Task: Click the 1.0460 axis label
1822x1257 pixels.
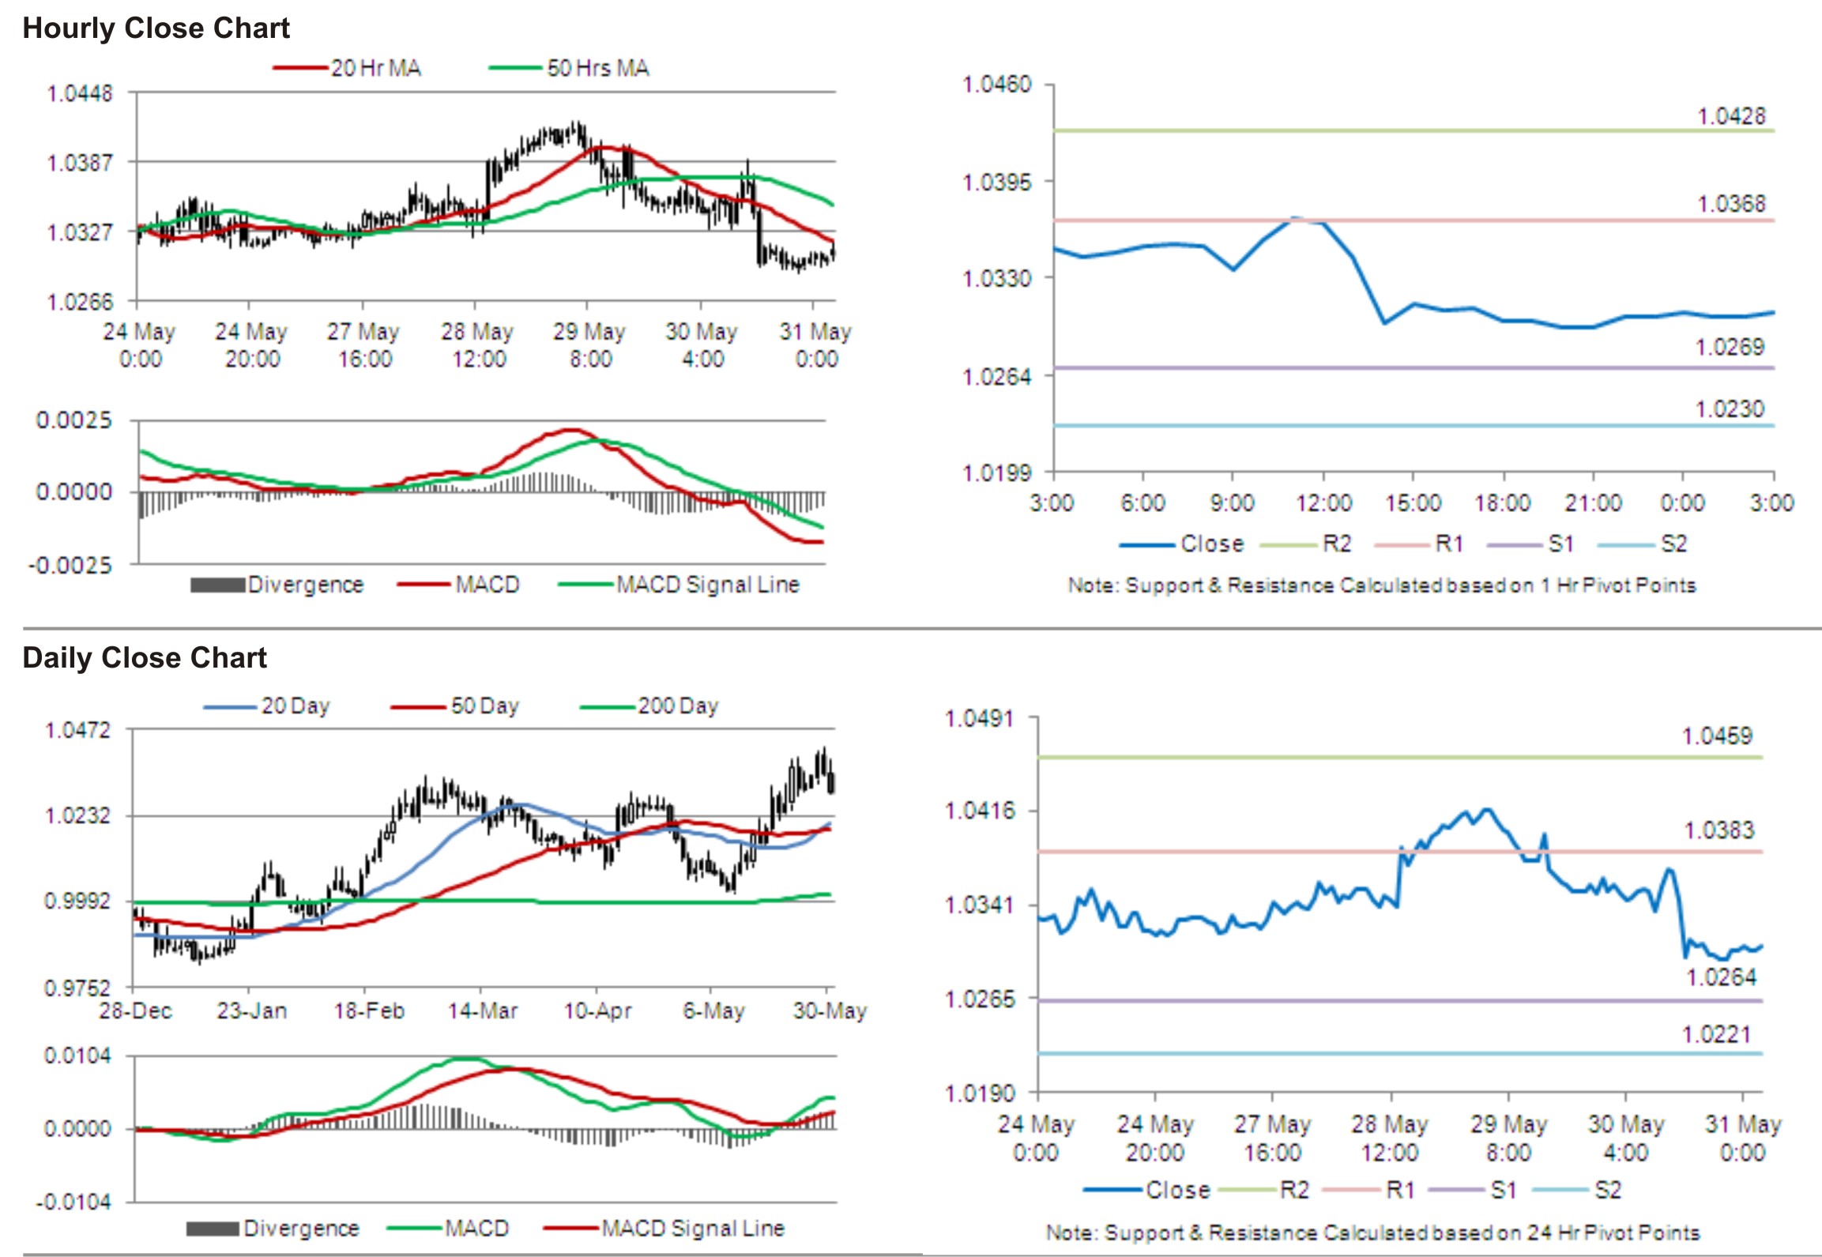Action: [x=996, y=84]
